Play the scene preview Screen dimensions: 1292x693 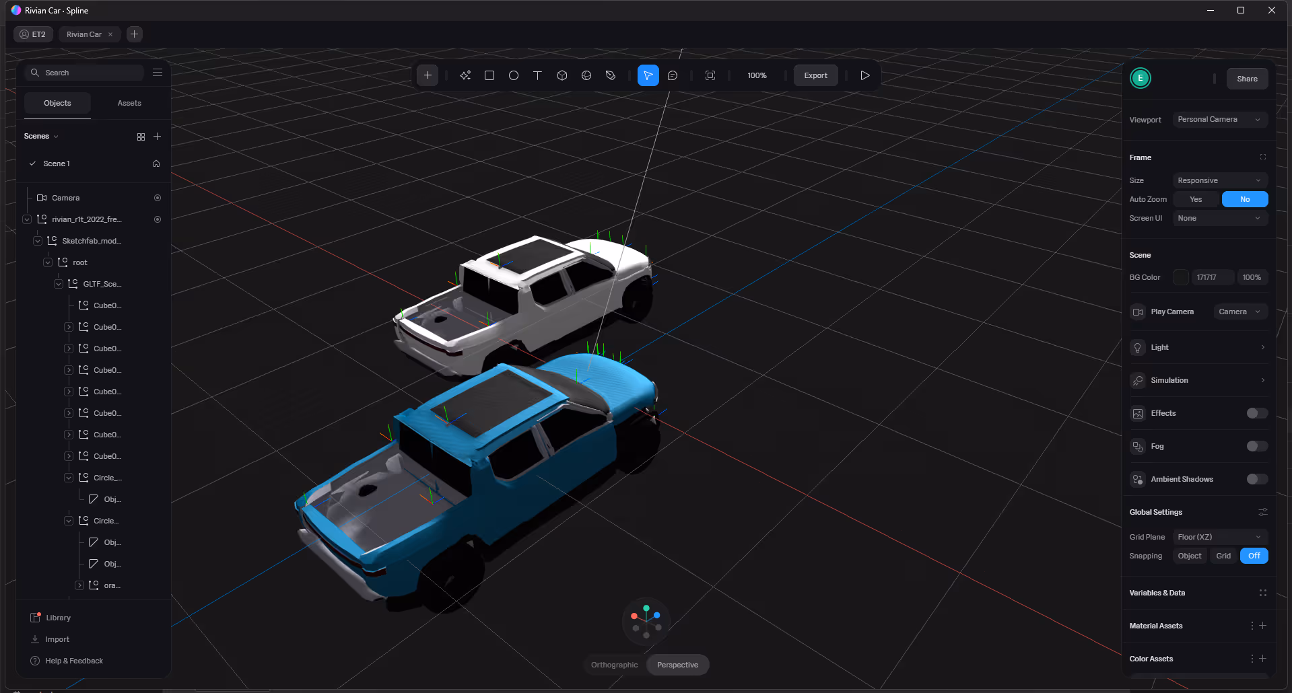click(x=865, y=75)
